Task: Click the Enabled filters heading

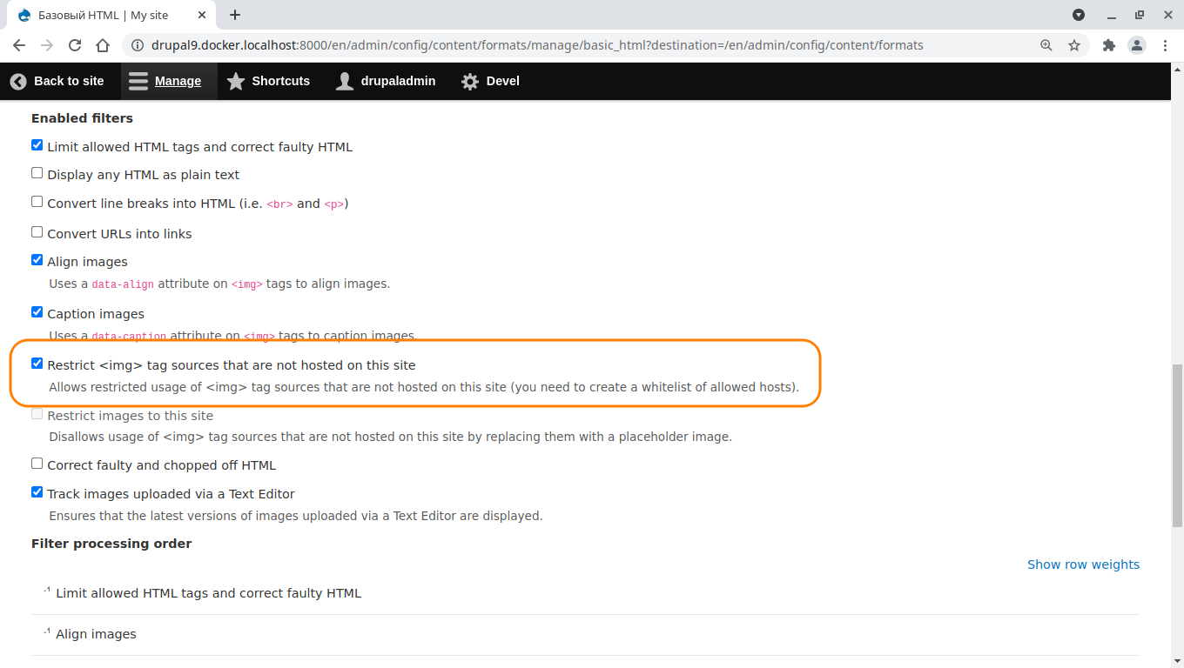Action: 82,118
